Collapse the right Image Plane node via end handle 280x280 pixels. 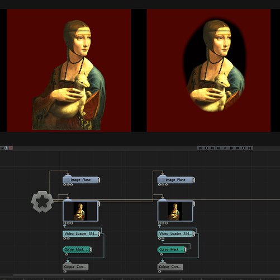point(194,180)
